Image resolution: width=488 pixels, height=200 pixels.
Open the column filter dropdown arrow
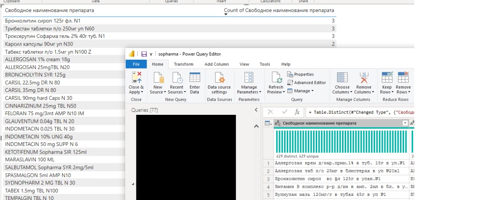(405, 123)
